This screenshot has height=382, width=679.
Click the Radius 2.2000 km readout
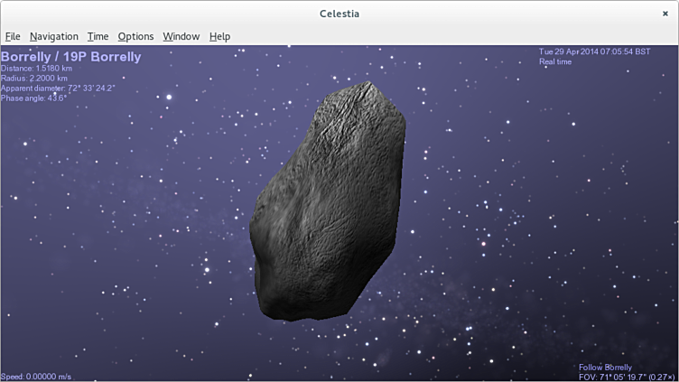35,79
